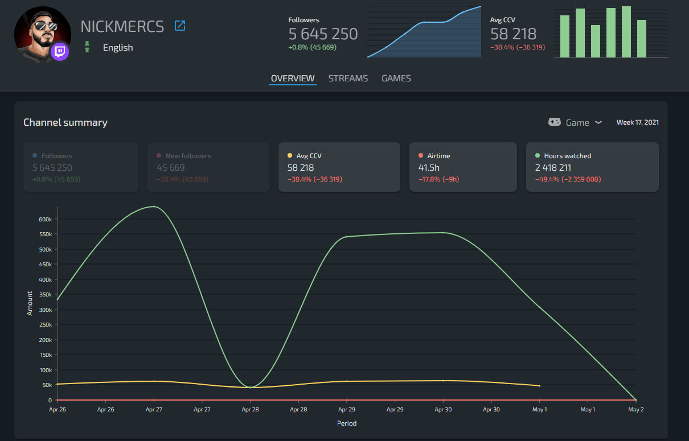689x441 pixels.
Task: Toggle the Followers metric card
Action: coord(81,167)
